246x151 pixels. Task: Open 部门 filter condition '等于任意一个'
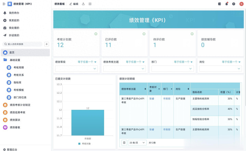point(183,62)
